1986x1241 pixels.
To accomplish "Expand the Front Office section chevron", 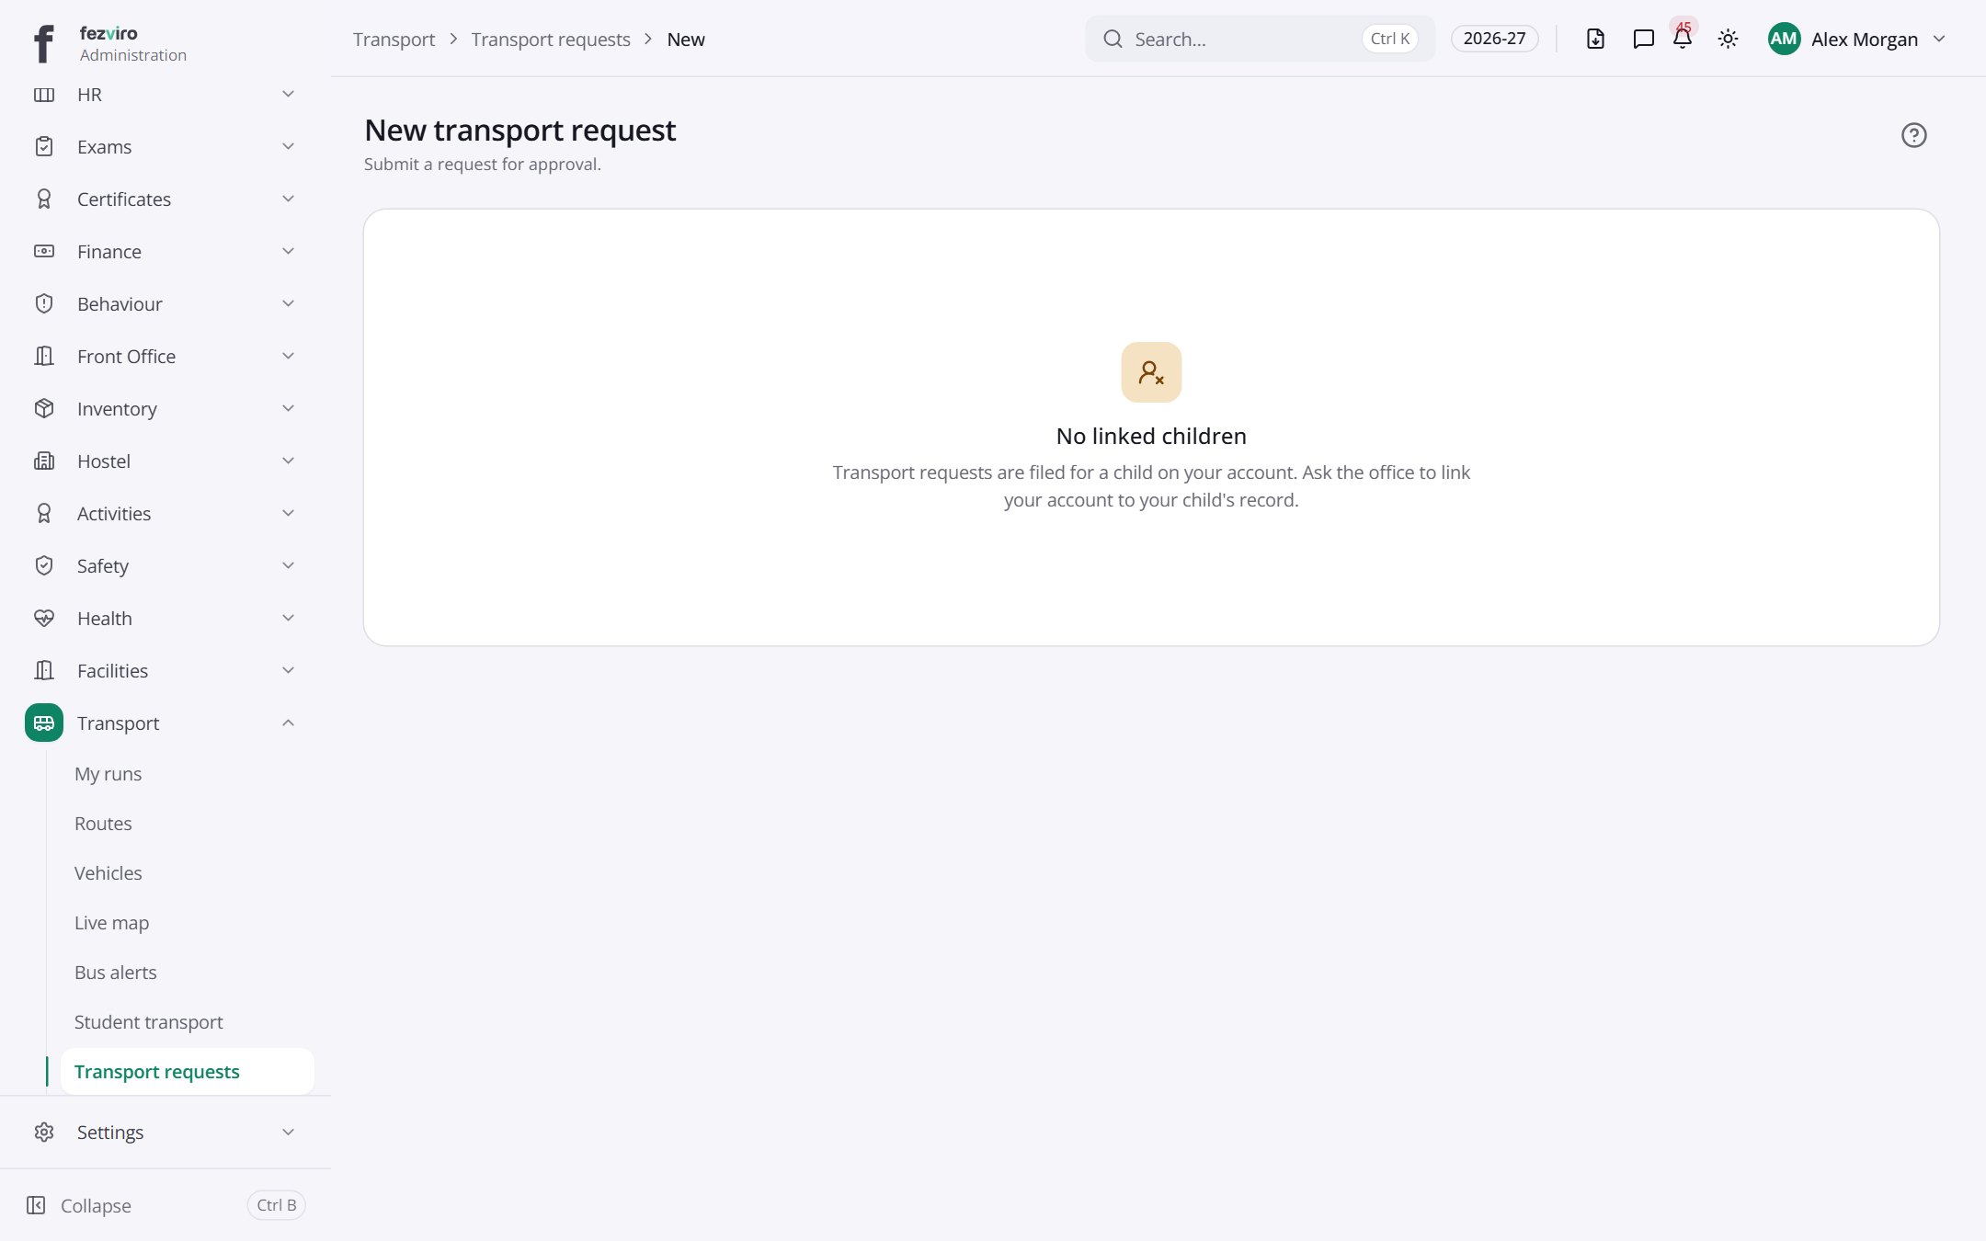I will (x=288, y=356).
